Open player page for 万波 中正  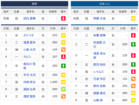point(99,79)
